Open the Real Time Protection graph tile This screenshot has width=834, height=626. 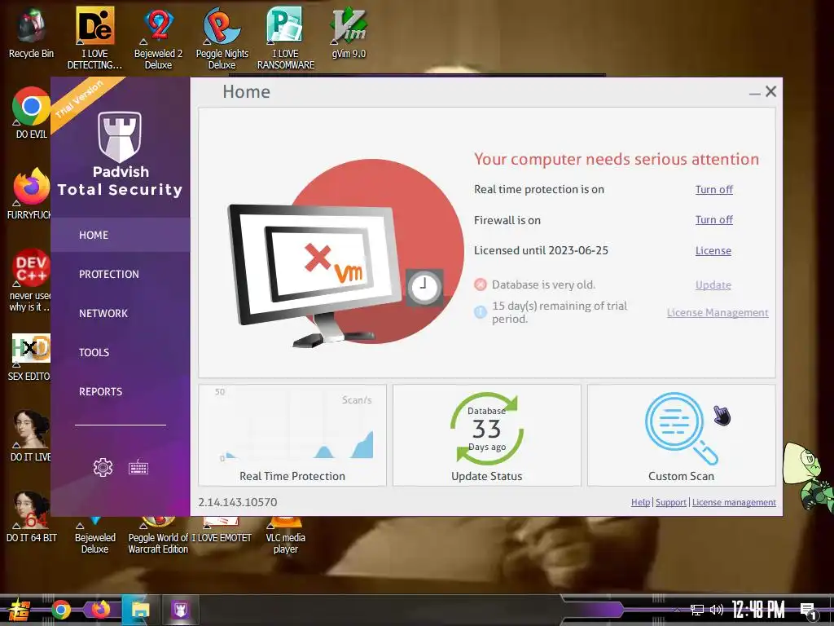pyautogui.click(x=292, y=435)
